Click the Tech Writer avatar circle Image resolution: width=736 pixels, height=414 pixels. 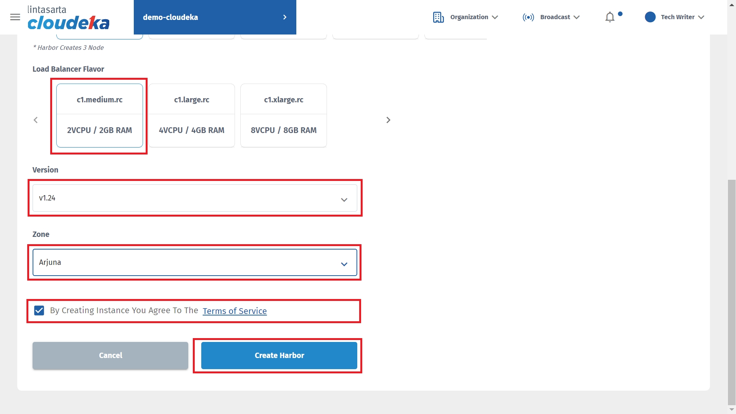[650, 17]
